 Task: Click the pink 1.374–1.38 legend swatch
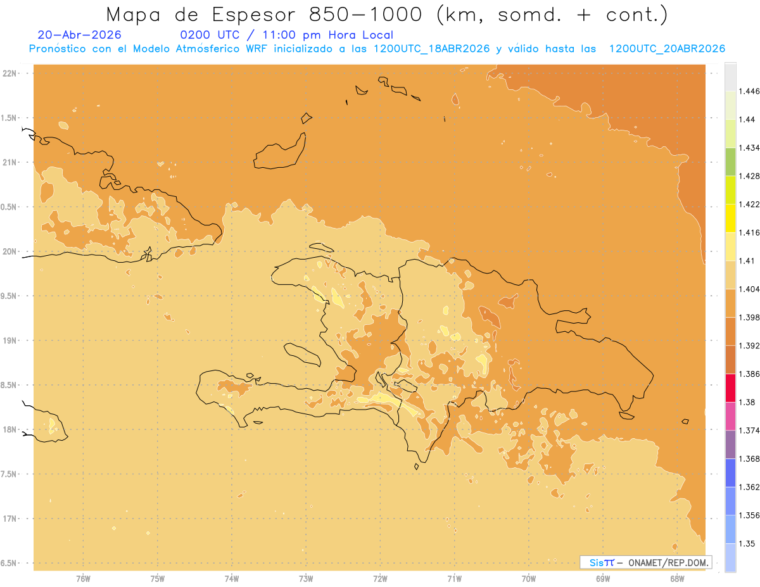[730, 416]
